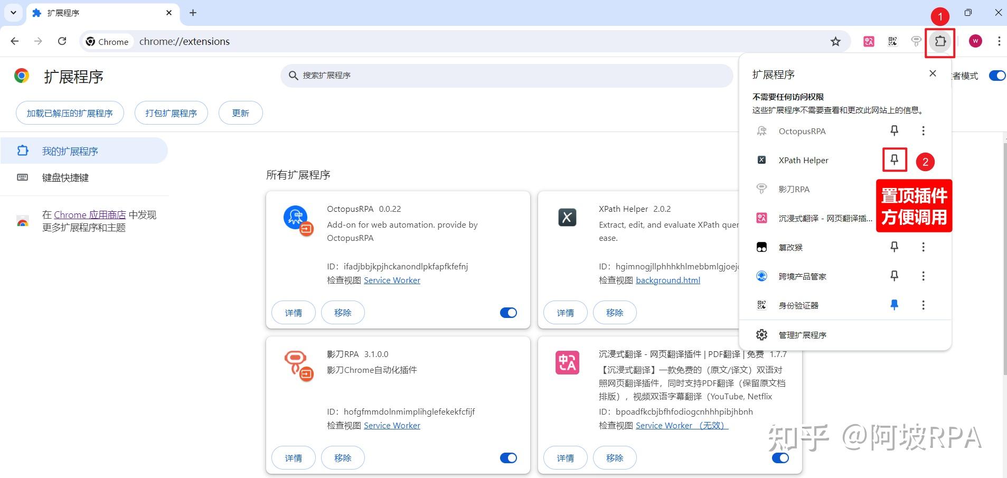Screen dimensions: 1007x478
Task: Turn off the 影刀RPA extension toggle
Action: pos(507,457)
